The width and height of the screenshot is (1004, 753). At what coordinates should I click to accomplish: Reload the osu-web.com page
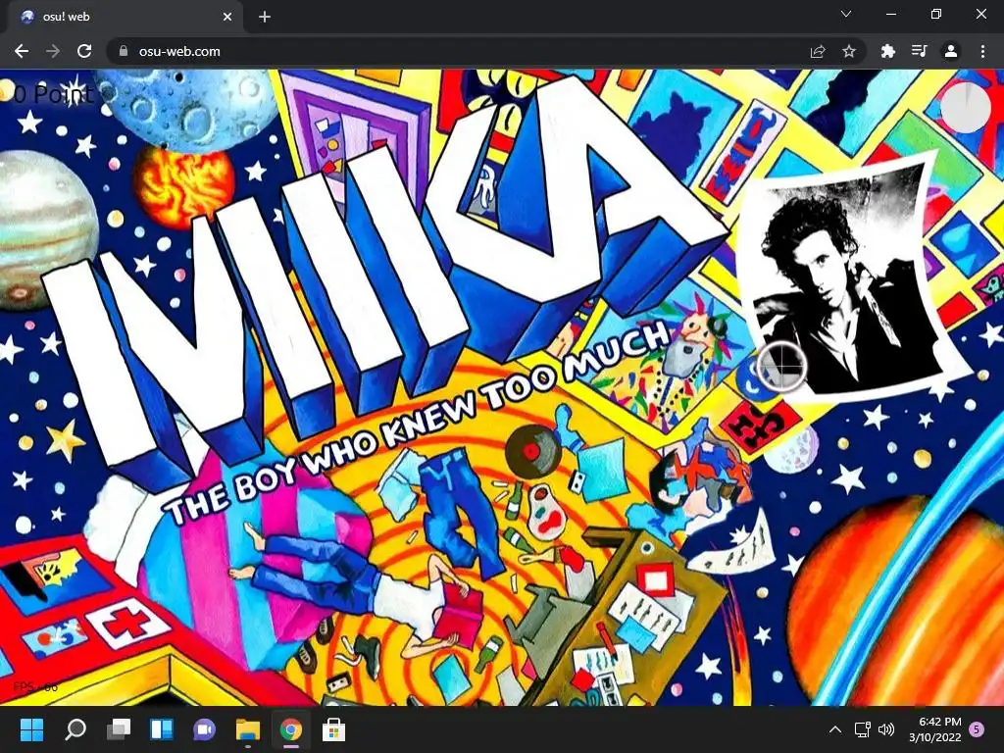pyautogui.click(x=84, y=51)
